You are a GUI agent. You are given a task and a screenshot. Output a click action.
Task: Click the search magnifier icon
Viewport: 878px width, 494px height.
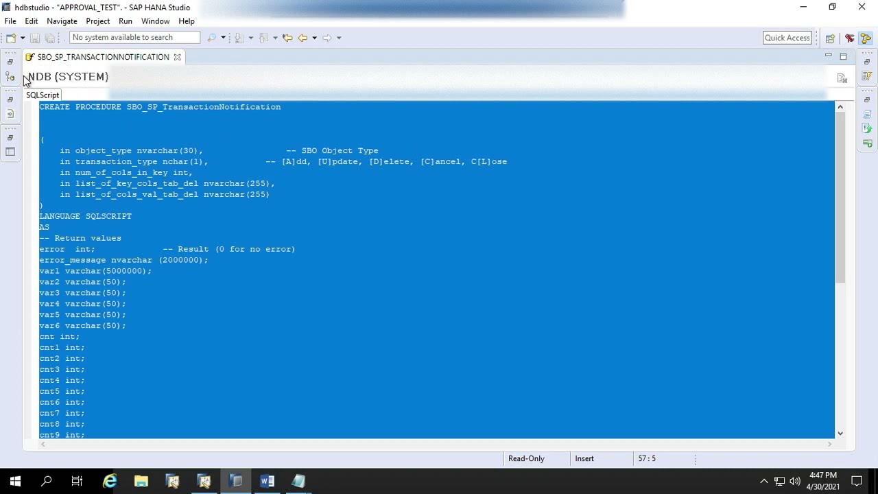pyautogui.click(x=211, y=38)
